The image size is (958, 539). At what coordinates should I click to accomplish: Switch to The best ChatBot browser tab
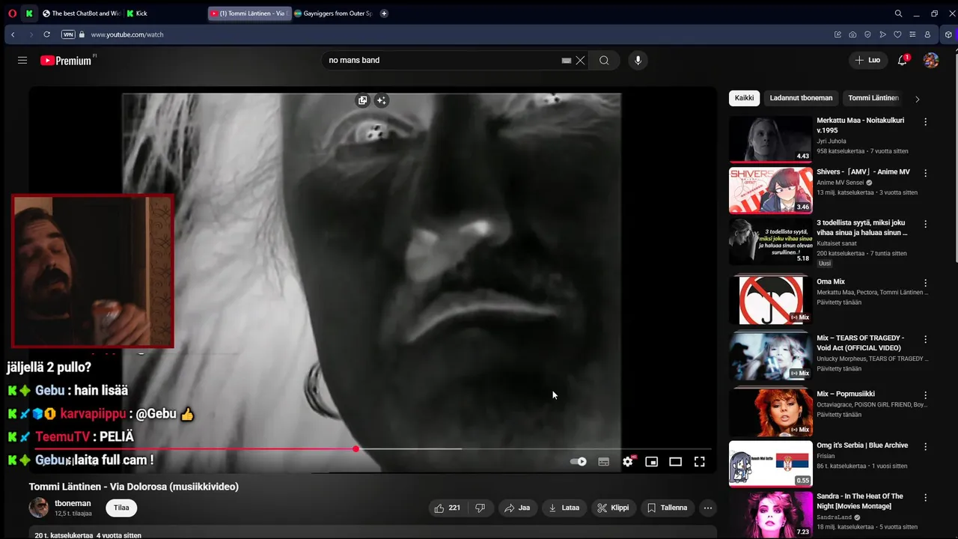tap(82, 13)
